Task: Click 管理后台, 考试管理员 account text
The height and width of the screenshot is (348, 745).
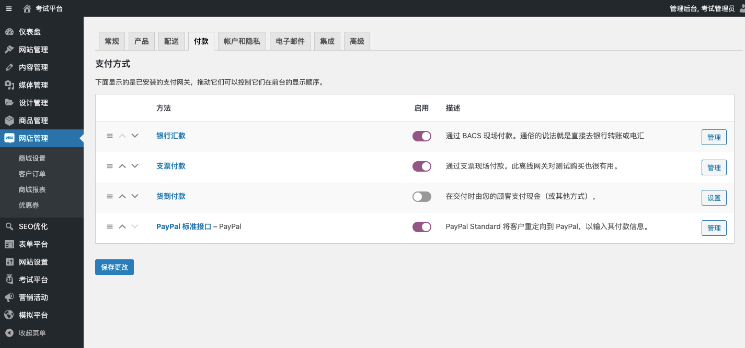Action: (702, 8)
